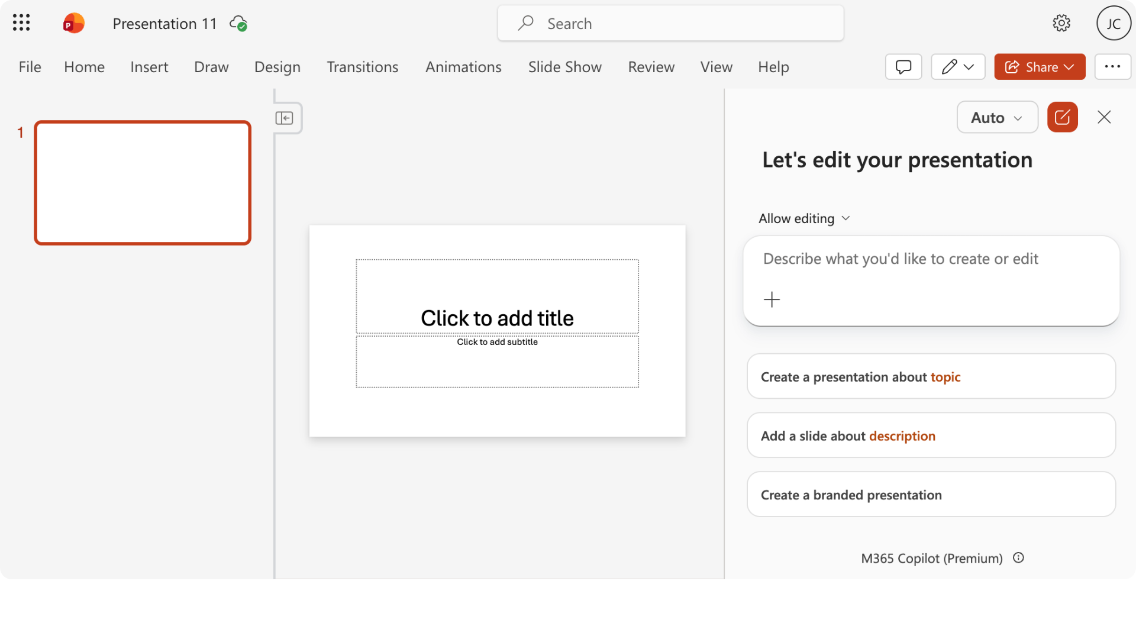Image resolution: width=1136 pixels, height=639 pixels.
Task: Choose Add a slide about description
Action: 931,435
